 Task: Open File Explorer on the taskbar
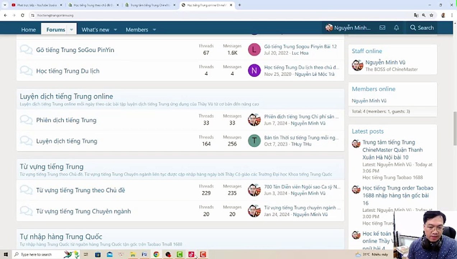(x=133, y=254)
